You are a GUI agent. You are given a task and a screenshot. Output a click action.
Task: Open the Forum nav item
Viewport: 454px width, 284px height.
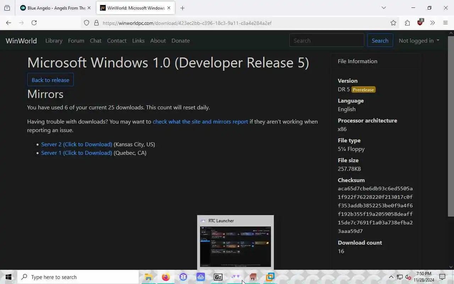[76, 40]
